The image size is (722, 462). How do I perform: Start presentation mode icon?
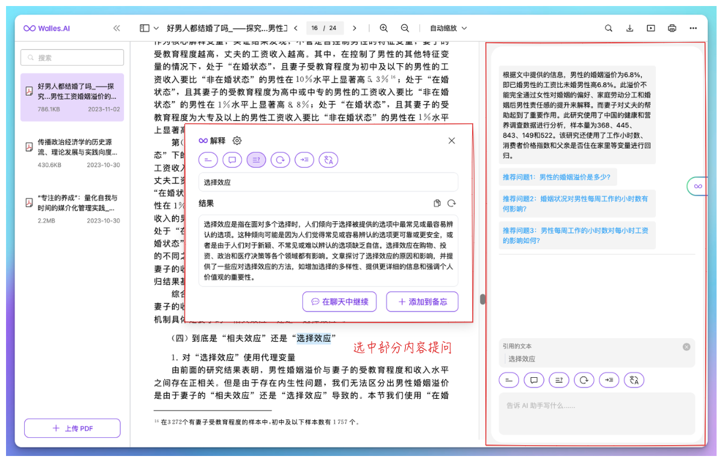(650, 28)
